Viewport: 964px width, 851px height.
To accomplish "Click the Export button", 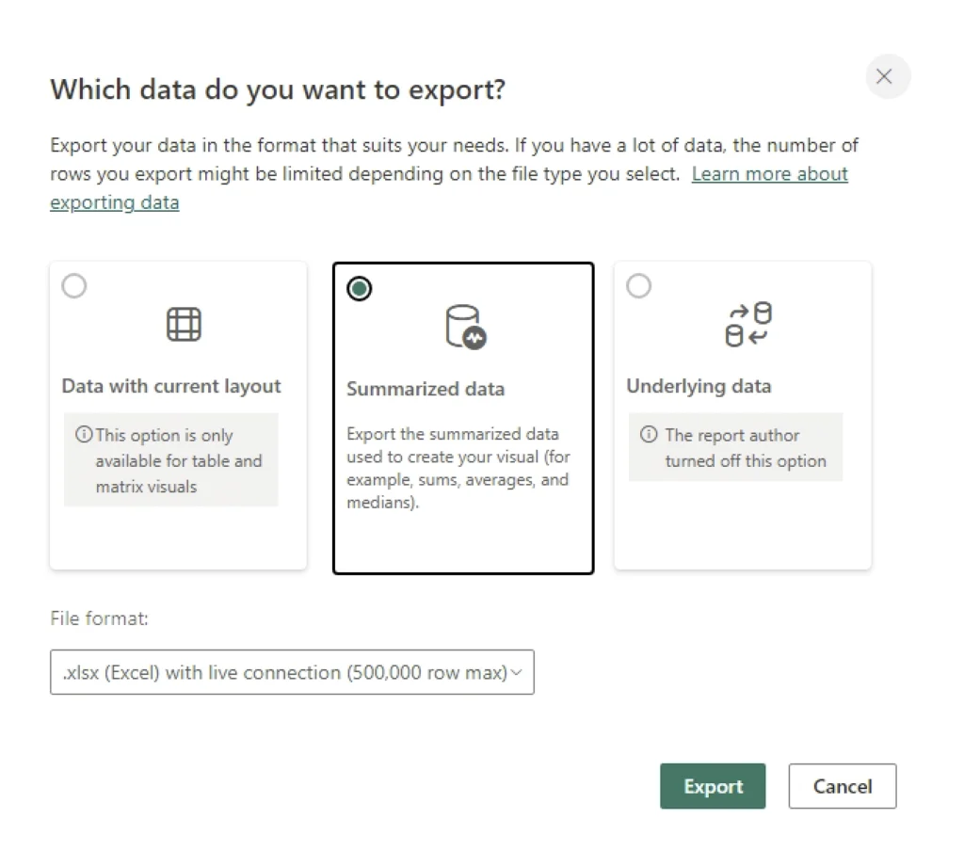I will (x=713, y=786).
